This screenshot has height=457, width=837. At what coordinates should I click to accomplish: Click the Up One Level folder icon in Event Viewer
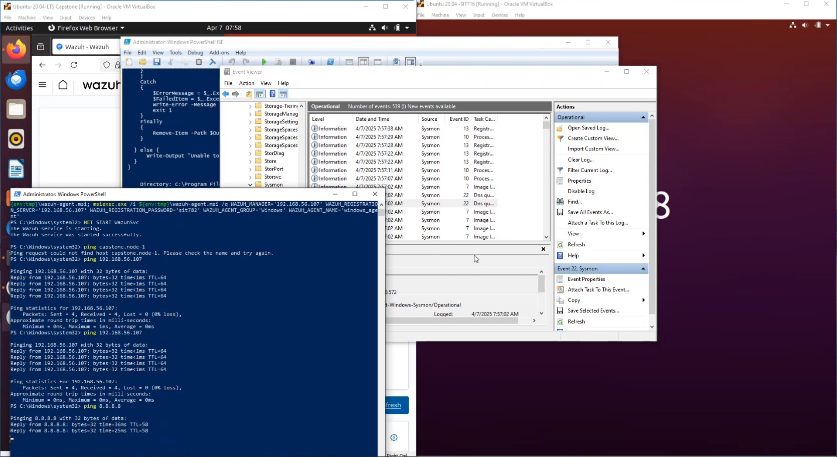tap(249, 94)
